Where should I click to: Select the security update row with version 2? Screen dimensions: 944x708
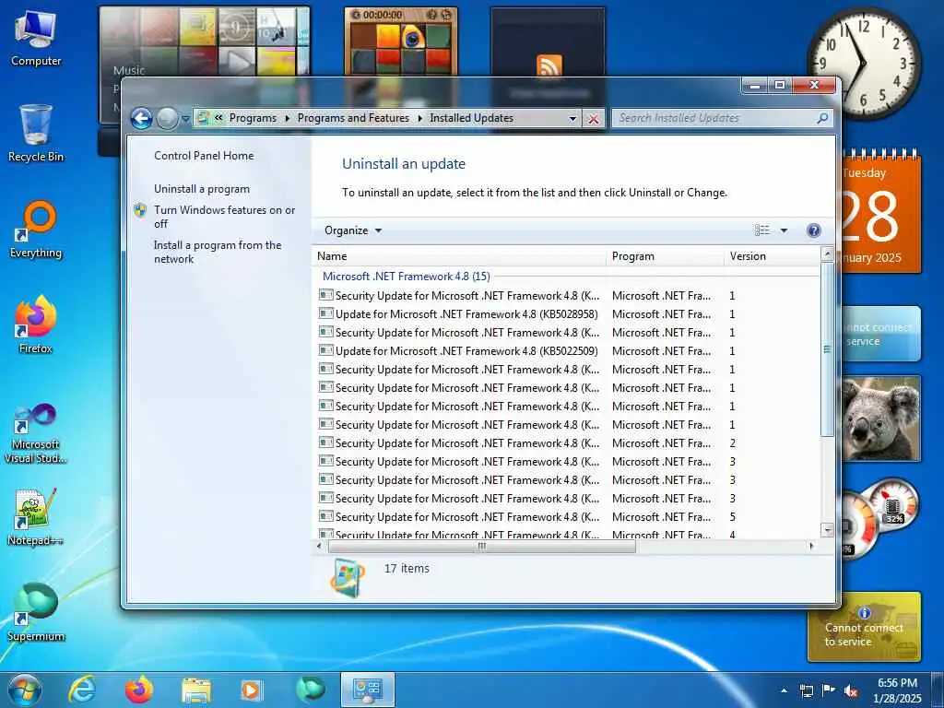coord(566,443)
